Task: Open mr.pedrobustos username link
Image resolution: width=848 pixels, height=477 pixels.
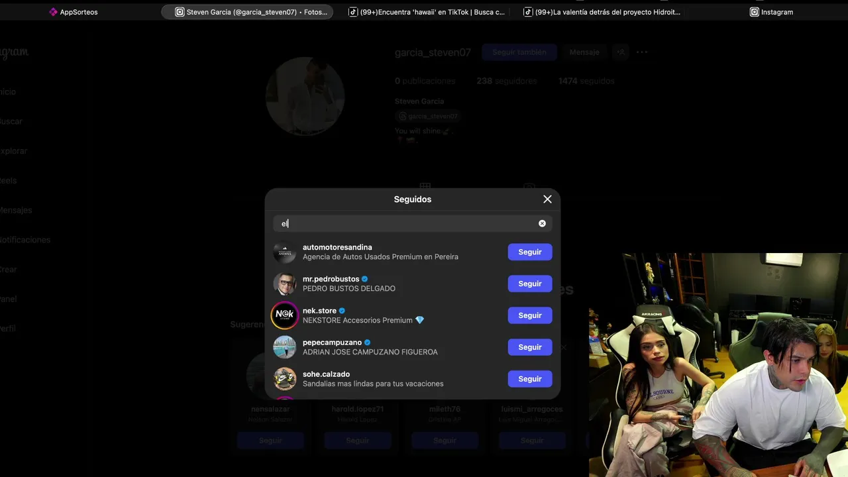Action: [x=331, y=279]
